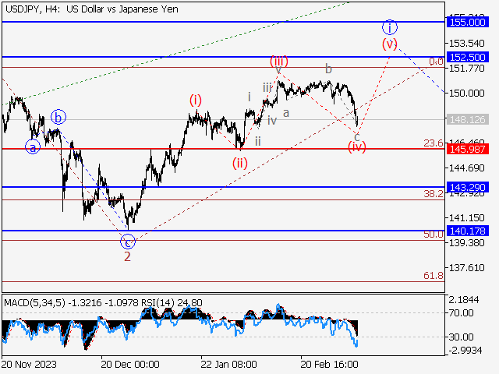Click the gray corrective wave 'b' label

[x=328, y=69]
